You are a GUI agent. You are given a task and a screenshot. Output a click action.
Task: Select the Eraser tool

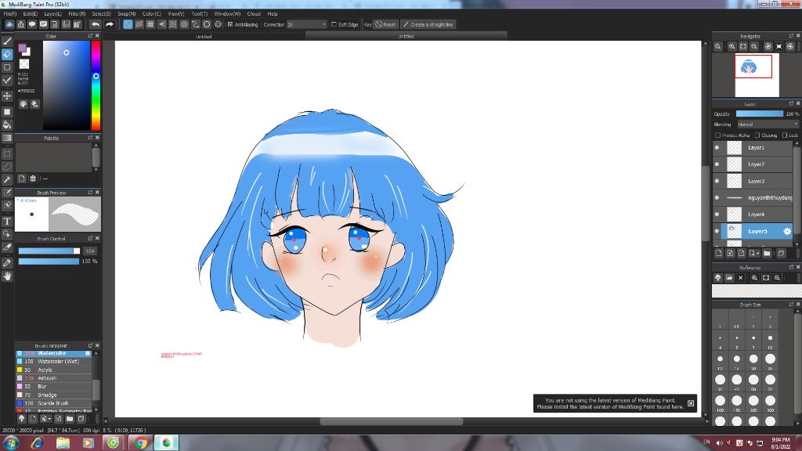[x=7, y=54]
